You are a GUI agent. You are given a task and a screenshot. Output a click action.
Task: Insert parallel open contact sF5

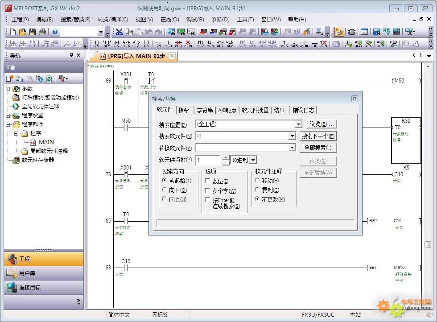(x=107, y=44)
